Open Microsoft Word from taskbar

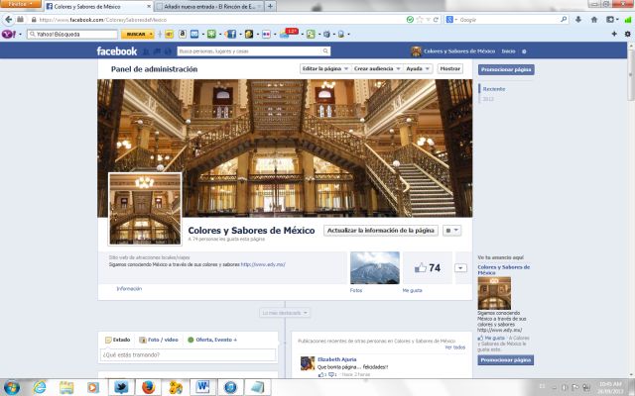pyautogui.click(x=202, y=387)
